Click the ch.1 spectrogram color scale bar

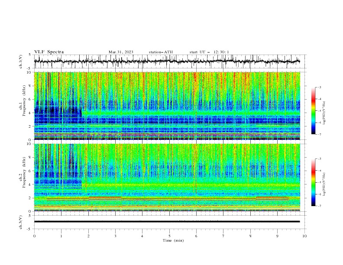pos(313,111)
